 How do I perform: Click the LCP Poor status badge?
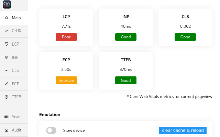point(66,37)
